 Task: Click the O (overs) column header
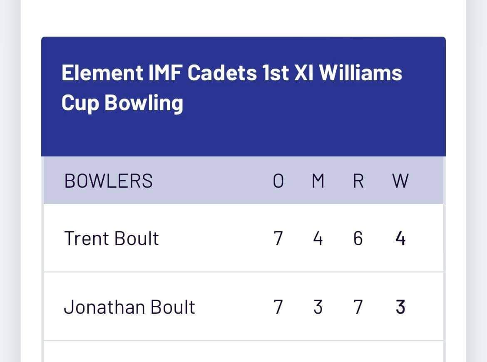click(278, 181)
